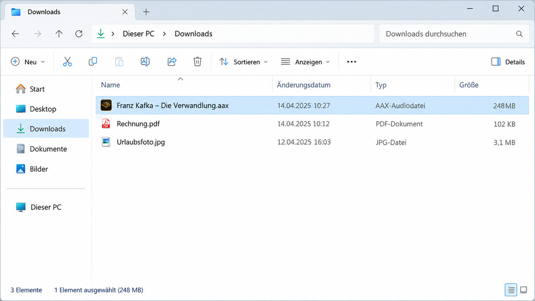The image size is (535, 301).
Task: Open the Anzeigen dropdown
Action: 305,62
